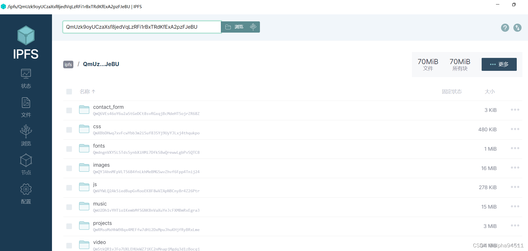This screenshot has width=528, height=251.
Task: Open the music folder name
Action: pyautogui.click(x=100, y=204)
